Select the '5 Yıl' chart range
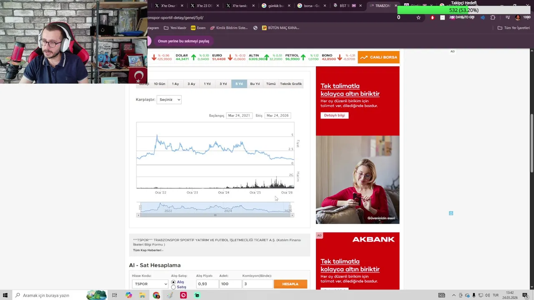 click(x=239, y=84)
